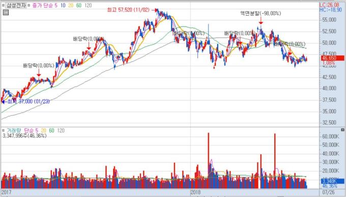Click the 07/26 date label

point(328,192)
